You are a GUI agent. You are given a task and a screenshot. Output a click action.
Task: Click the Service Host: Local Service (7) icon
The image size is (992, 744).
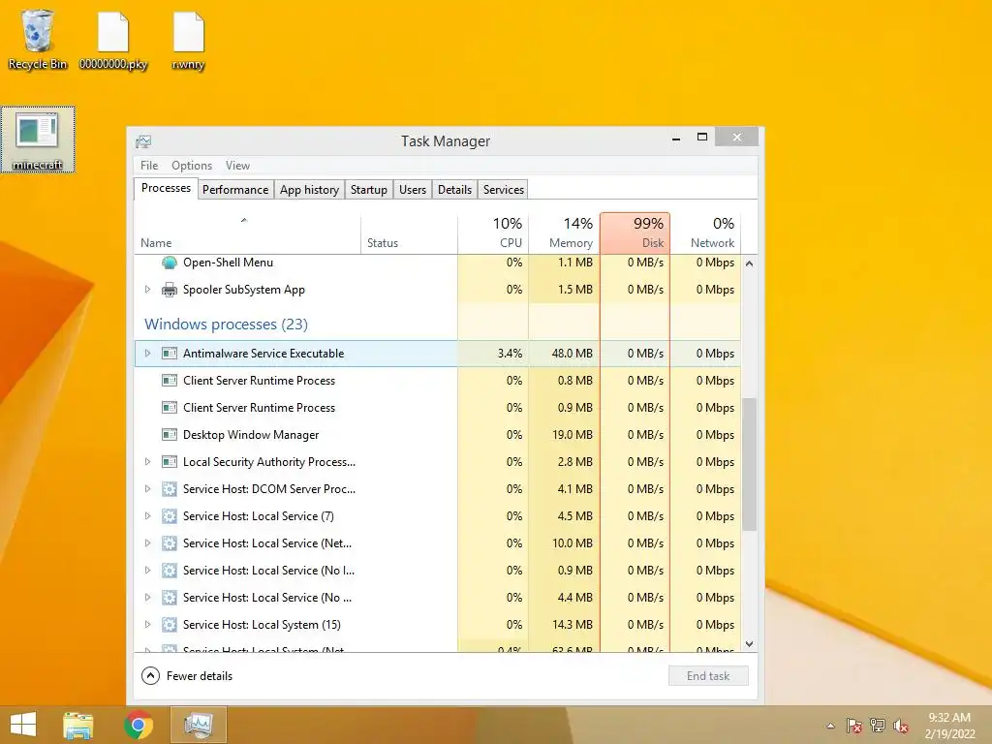(x=169, y=516)
